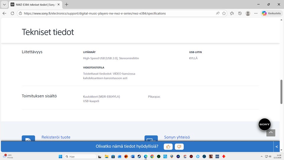Open the volume control in tray
Image resolution: width=284 pixels, height=160 pixels.
[270, 156]
